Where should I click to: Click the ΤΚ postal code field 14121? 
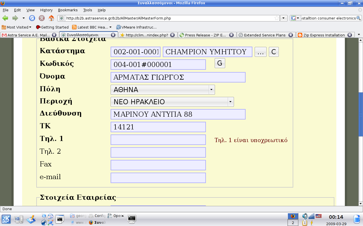pos(158,127)
